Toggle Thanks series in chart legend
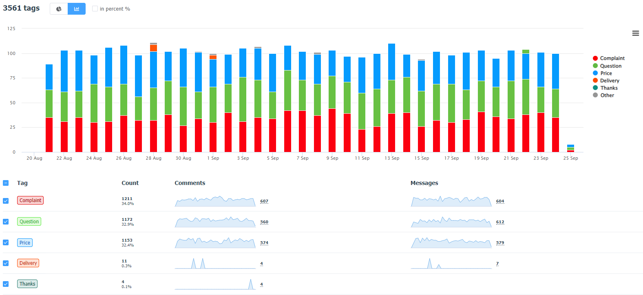Screen dimensions: 643x295 pos(605,88)
